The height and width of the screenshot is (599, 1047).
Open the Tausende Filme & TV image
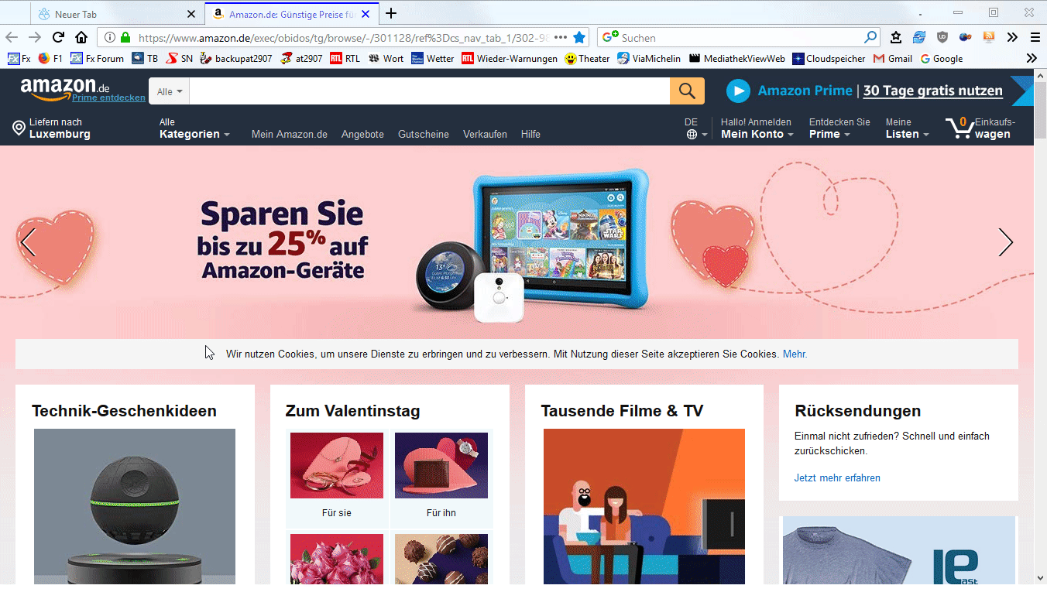coord(644,506)
